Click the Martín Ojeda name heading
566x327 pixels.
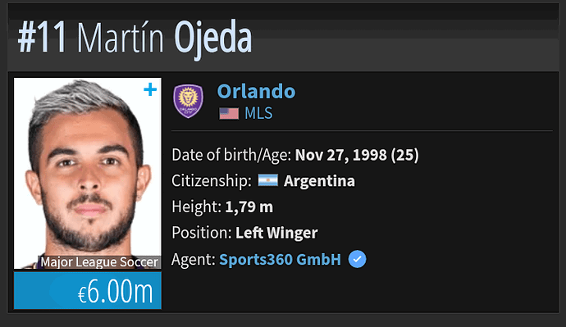click(x=164, y=39)
